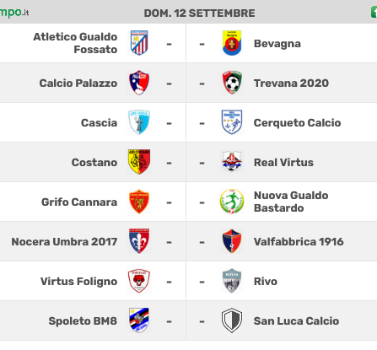The image size is (377, 350).
Task: Open the Cerqueto Calcio crest
Action: (232, 122)
